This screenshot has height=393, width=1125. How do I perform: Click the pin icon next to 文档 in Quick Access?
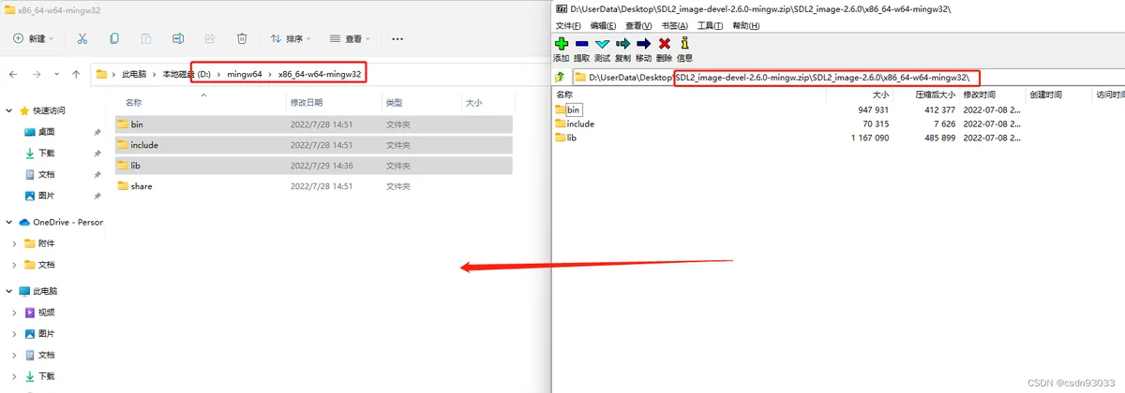click(x=97, y=175)
